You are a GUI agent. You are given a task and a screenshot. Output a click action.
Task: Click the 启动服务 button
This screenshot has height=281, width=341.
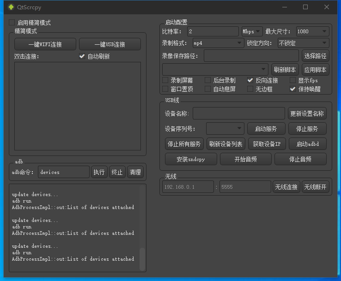(266, 128)
